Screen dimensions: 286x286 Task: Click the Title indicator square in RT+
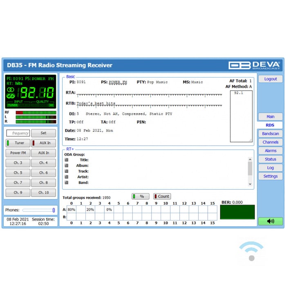[x=67, y=160]
